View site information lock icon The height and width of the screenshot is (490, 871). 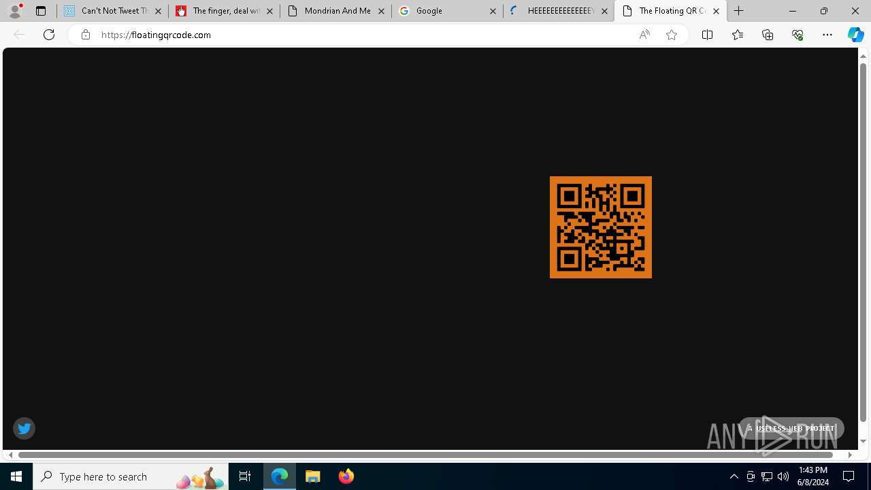click(x=85, y=35)
